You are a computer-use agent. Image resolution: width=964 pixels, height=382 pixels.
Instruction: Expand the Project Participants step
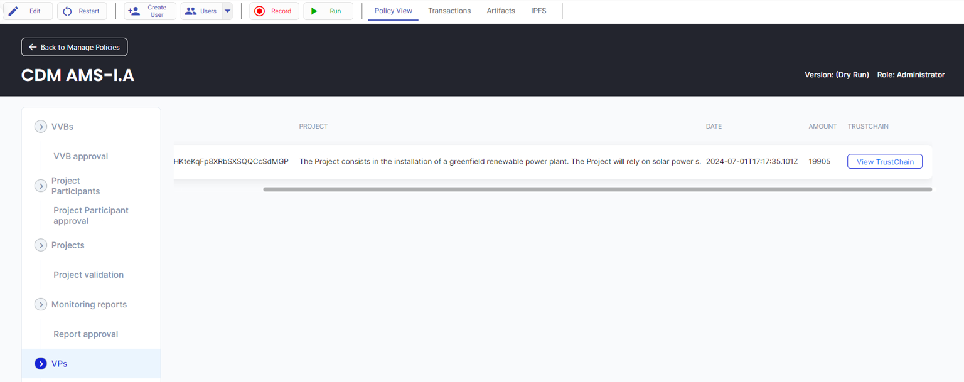click(41, 186)
